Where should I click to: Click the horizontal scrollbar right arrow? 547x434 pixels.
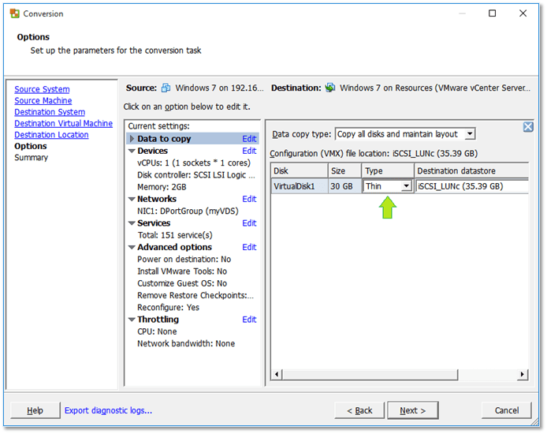pos(522,375)
